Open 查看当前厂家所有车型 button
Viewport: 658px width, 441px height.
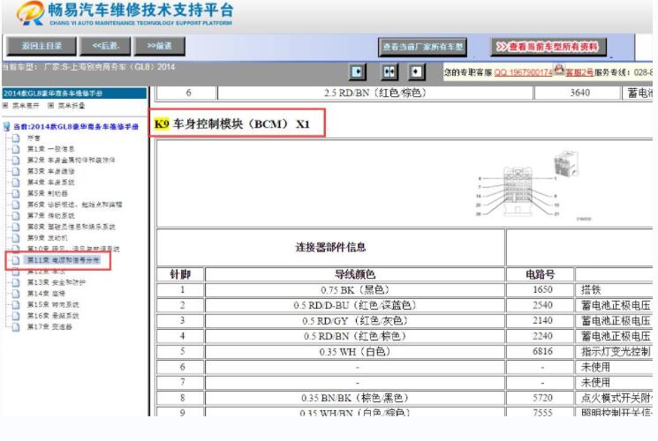point(422,48)
